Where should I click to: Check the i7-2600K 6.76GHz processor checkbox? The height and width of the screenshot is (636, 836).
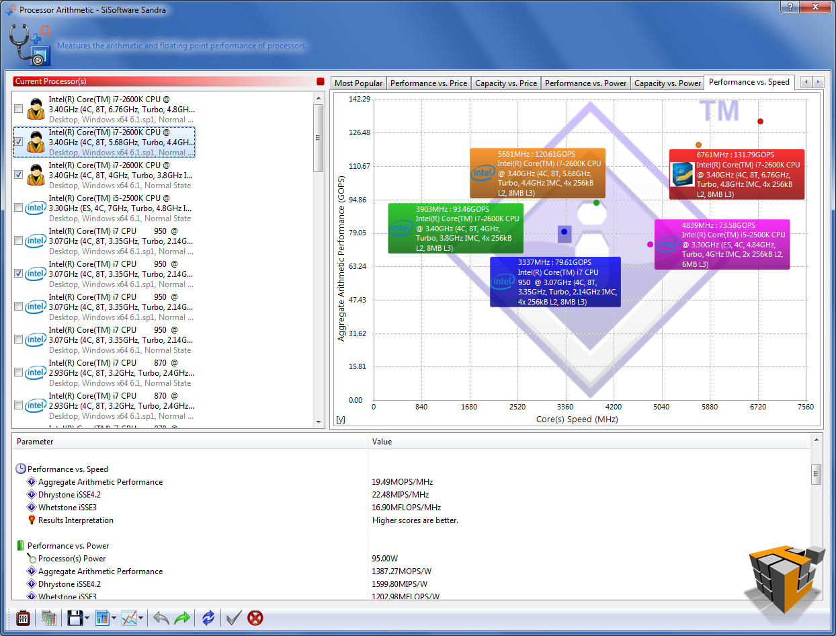[19, 109]
